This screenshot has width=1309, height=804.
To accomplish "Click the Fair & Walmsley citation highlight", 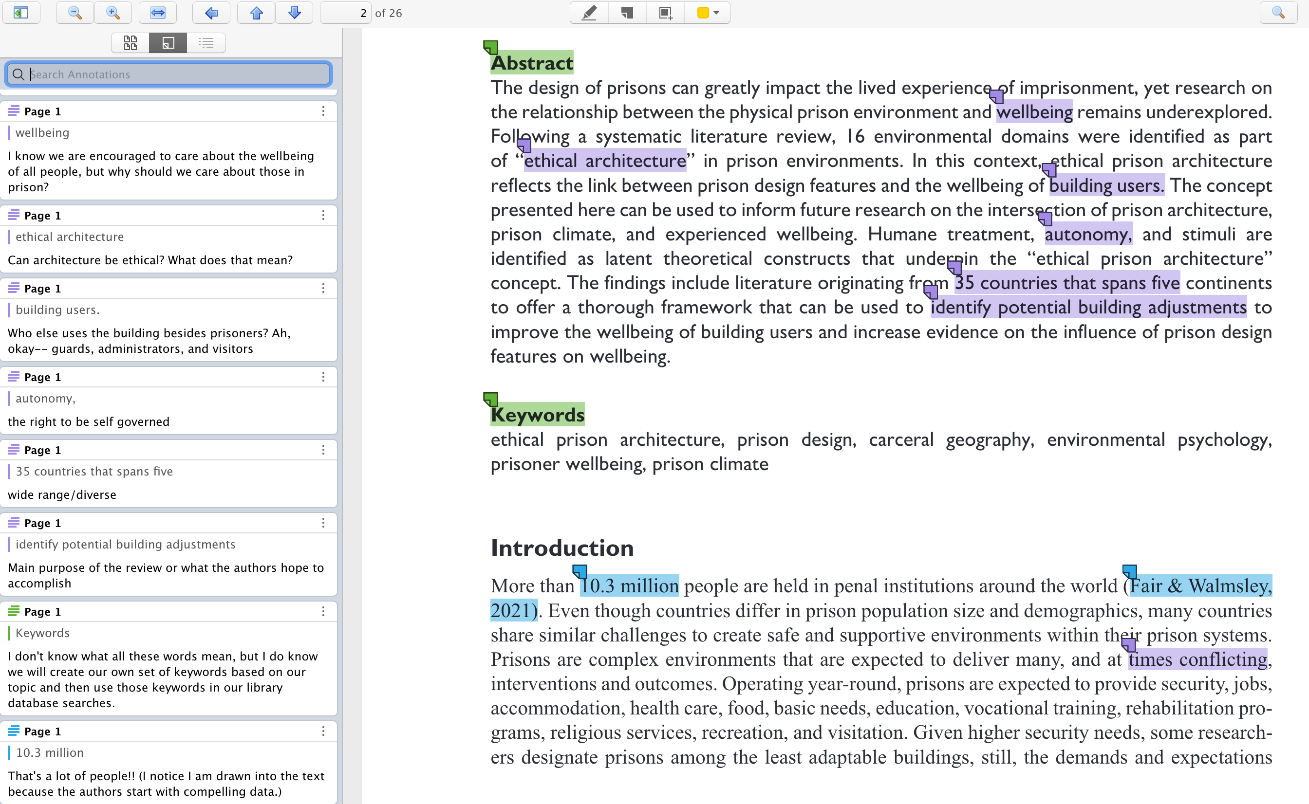I will [1200, 585].
